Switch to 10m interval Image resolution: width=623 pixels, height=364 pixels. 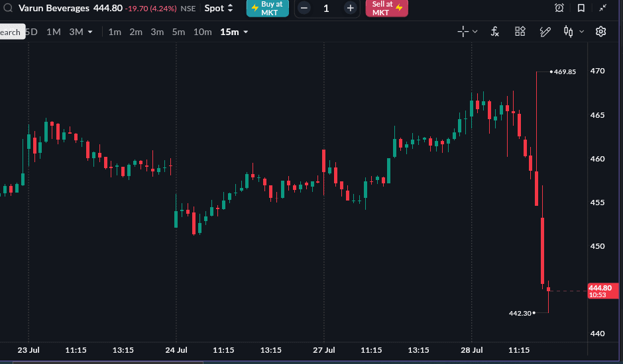202,32
